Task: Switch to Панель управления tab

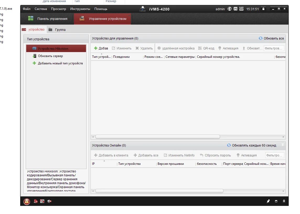Action: tap(48, 19)
